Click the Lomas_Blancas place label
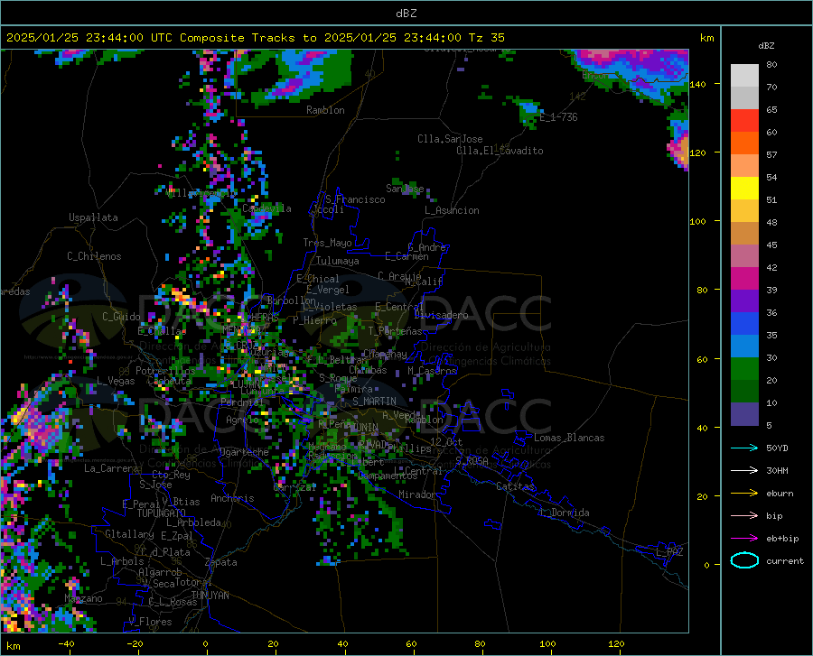Screen dimensions: 813x656 (x=569, y=438)
